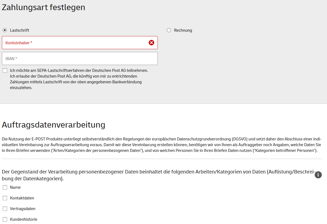This screenshot has width=327, height=224.
Task: Click into the IBAN field
Action: (x=80, y=58)
